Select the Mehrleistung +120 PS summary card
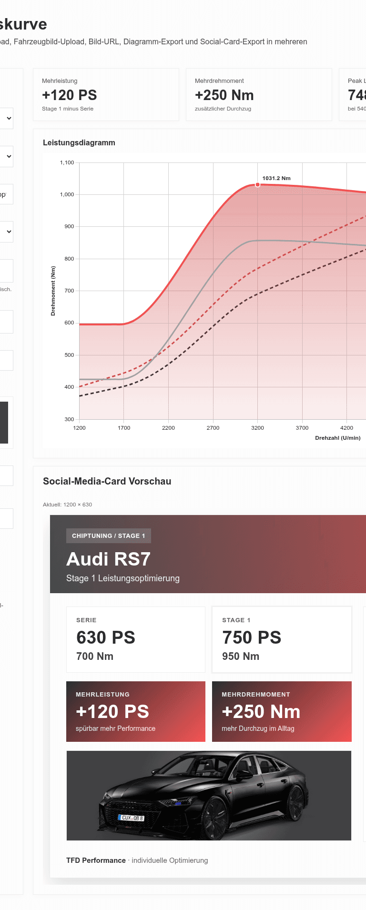The image size is (366, 910). [x=105, y=95]
